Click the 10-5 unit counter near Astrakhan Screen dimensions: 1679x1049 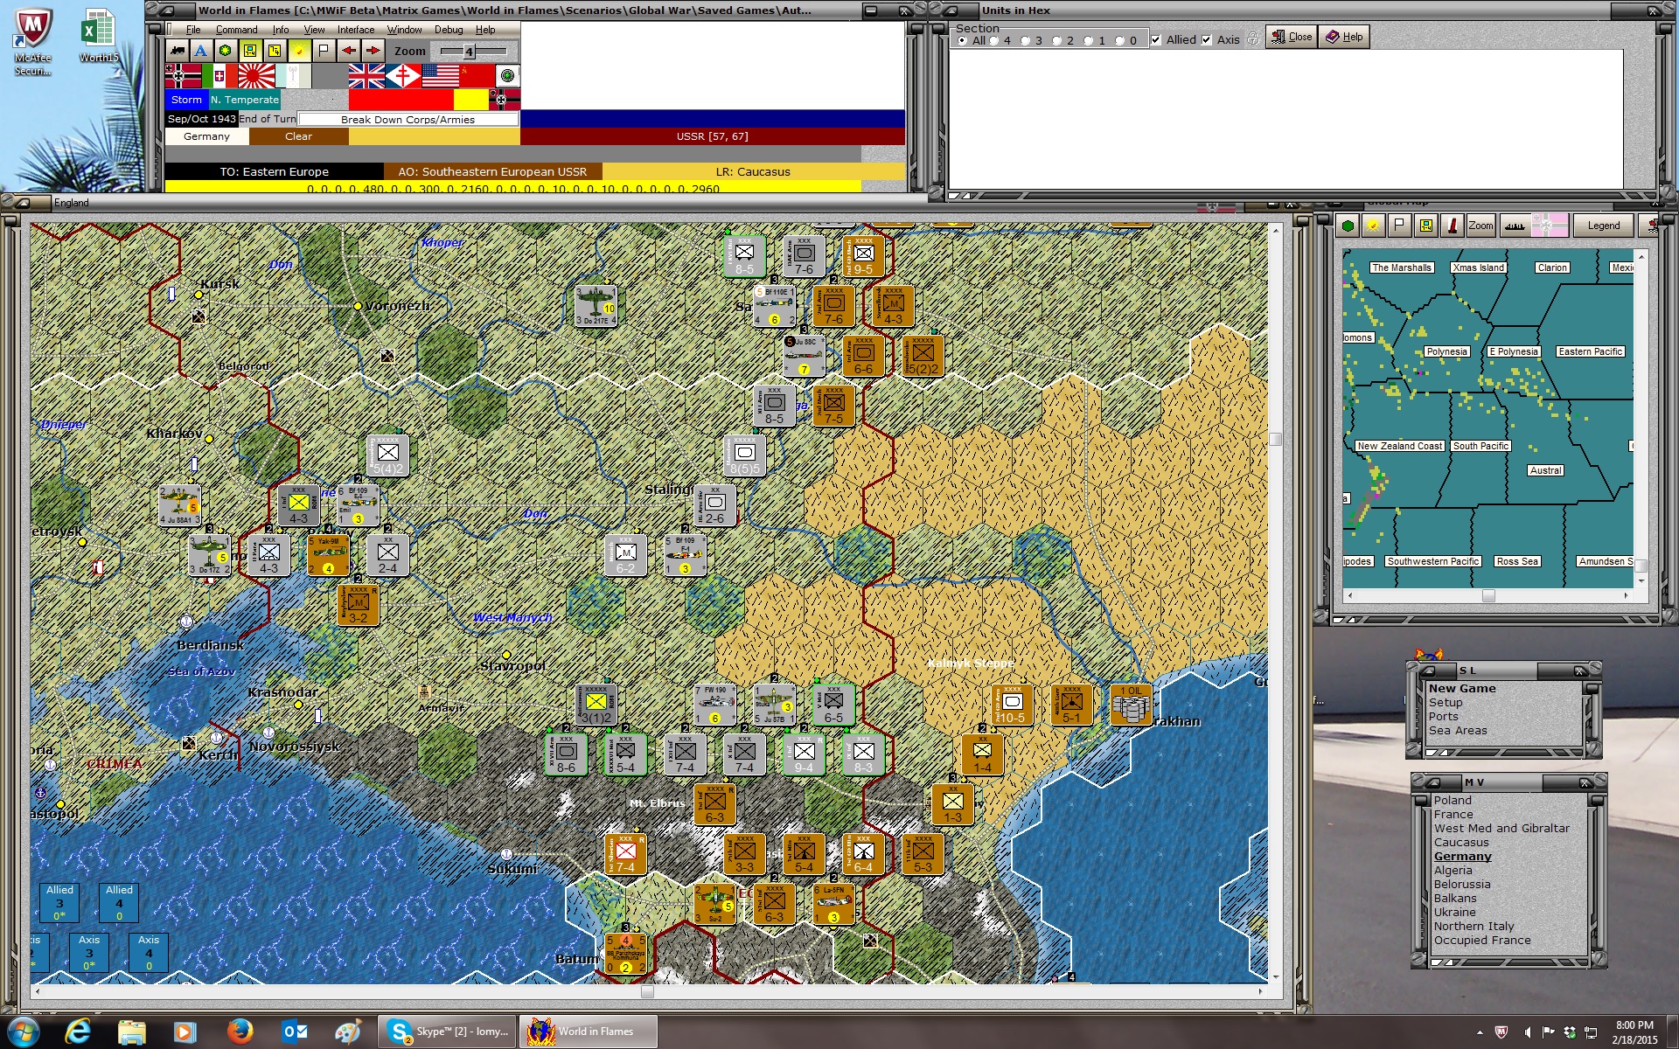click(1012, 705)
